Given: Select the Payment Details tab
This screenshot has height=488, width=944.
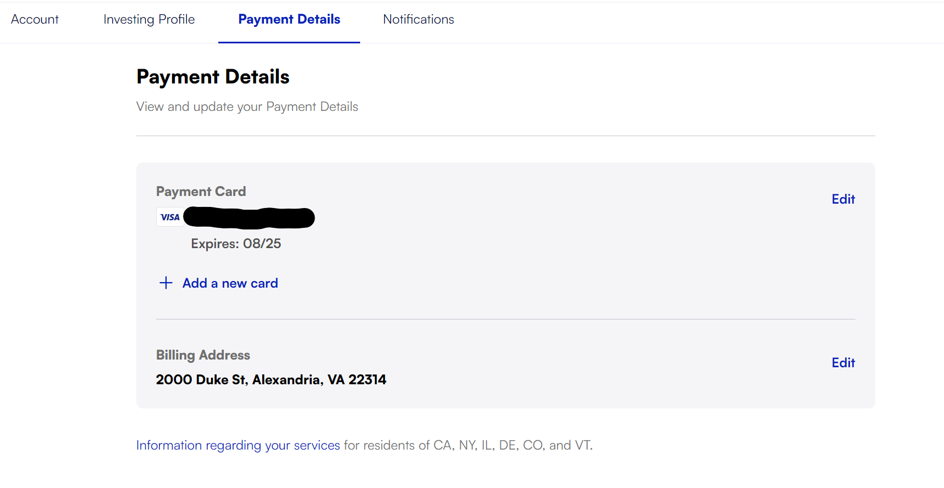Looking at the screenshot, I should [289, 19].
